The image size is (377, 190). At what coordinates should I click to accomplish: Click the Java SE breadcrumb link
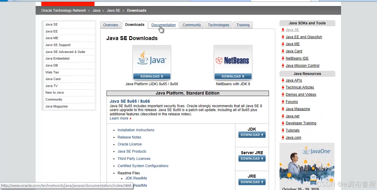(x=113, y=11)
